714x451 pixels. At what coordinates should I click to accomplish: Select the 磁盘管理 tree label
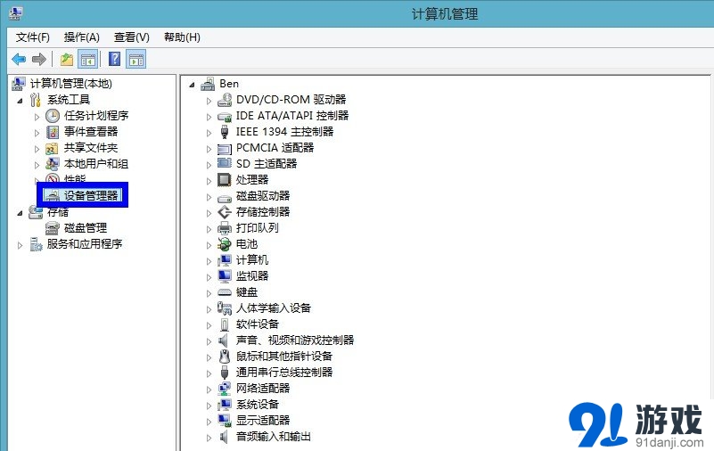[86, 228]
